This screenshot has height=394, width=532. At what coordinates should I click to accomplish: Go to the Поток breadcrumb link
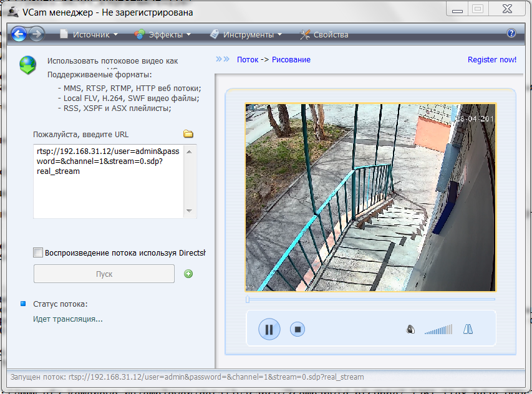[x=247, y=60]
